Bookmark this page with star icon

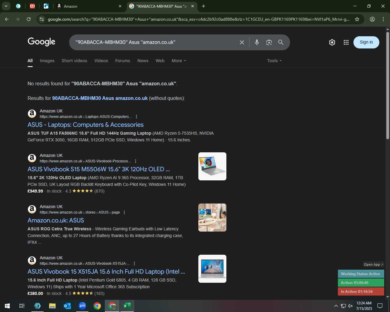point(357,19)
